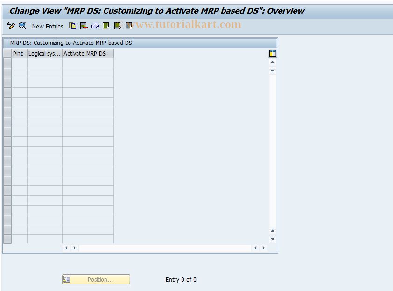Click the vertical scrollbar track of table
Screen dimensions: 393x291
click(273, 151)
